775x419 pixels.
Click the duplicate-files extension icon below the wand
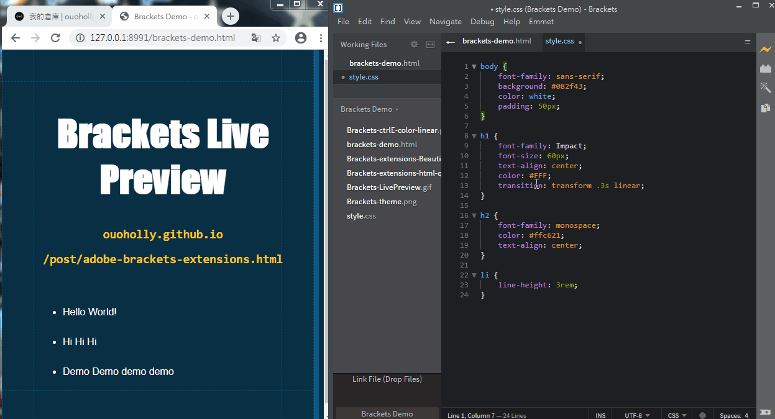tap(766, 107)
